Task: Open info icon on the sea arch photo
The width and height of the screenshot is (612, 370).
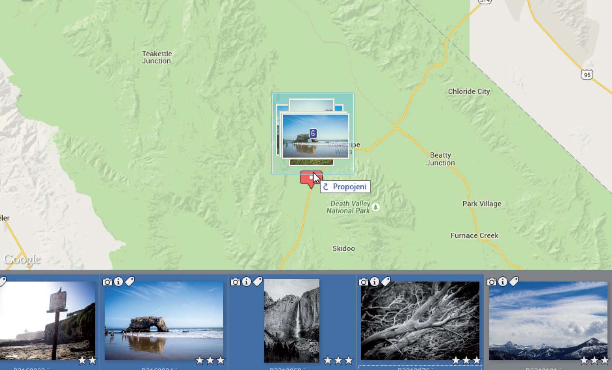Action: click(x=118, y=282)
